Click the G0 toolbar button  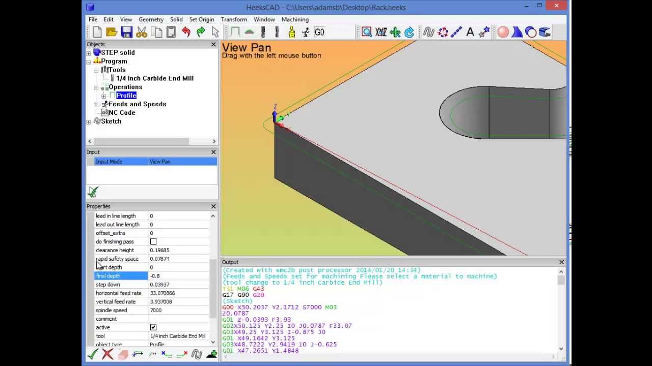tap(319, 33)
